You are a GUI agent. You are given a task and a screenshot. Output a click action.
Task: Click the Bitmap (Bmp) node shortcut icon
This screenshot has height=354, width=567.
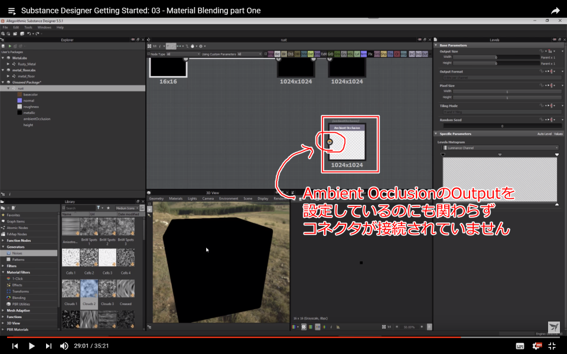point(271,54)
